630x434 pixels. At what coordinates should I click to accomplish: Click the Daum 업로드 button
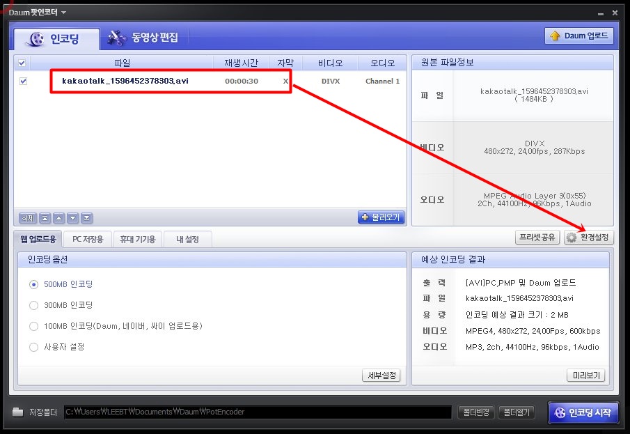pos(579,36)
